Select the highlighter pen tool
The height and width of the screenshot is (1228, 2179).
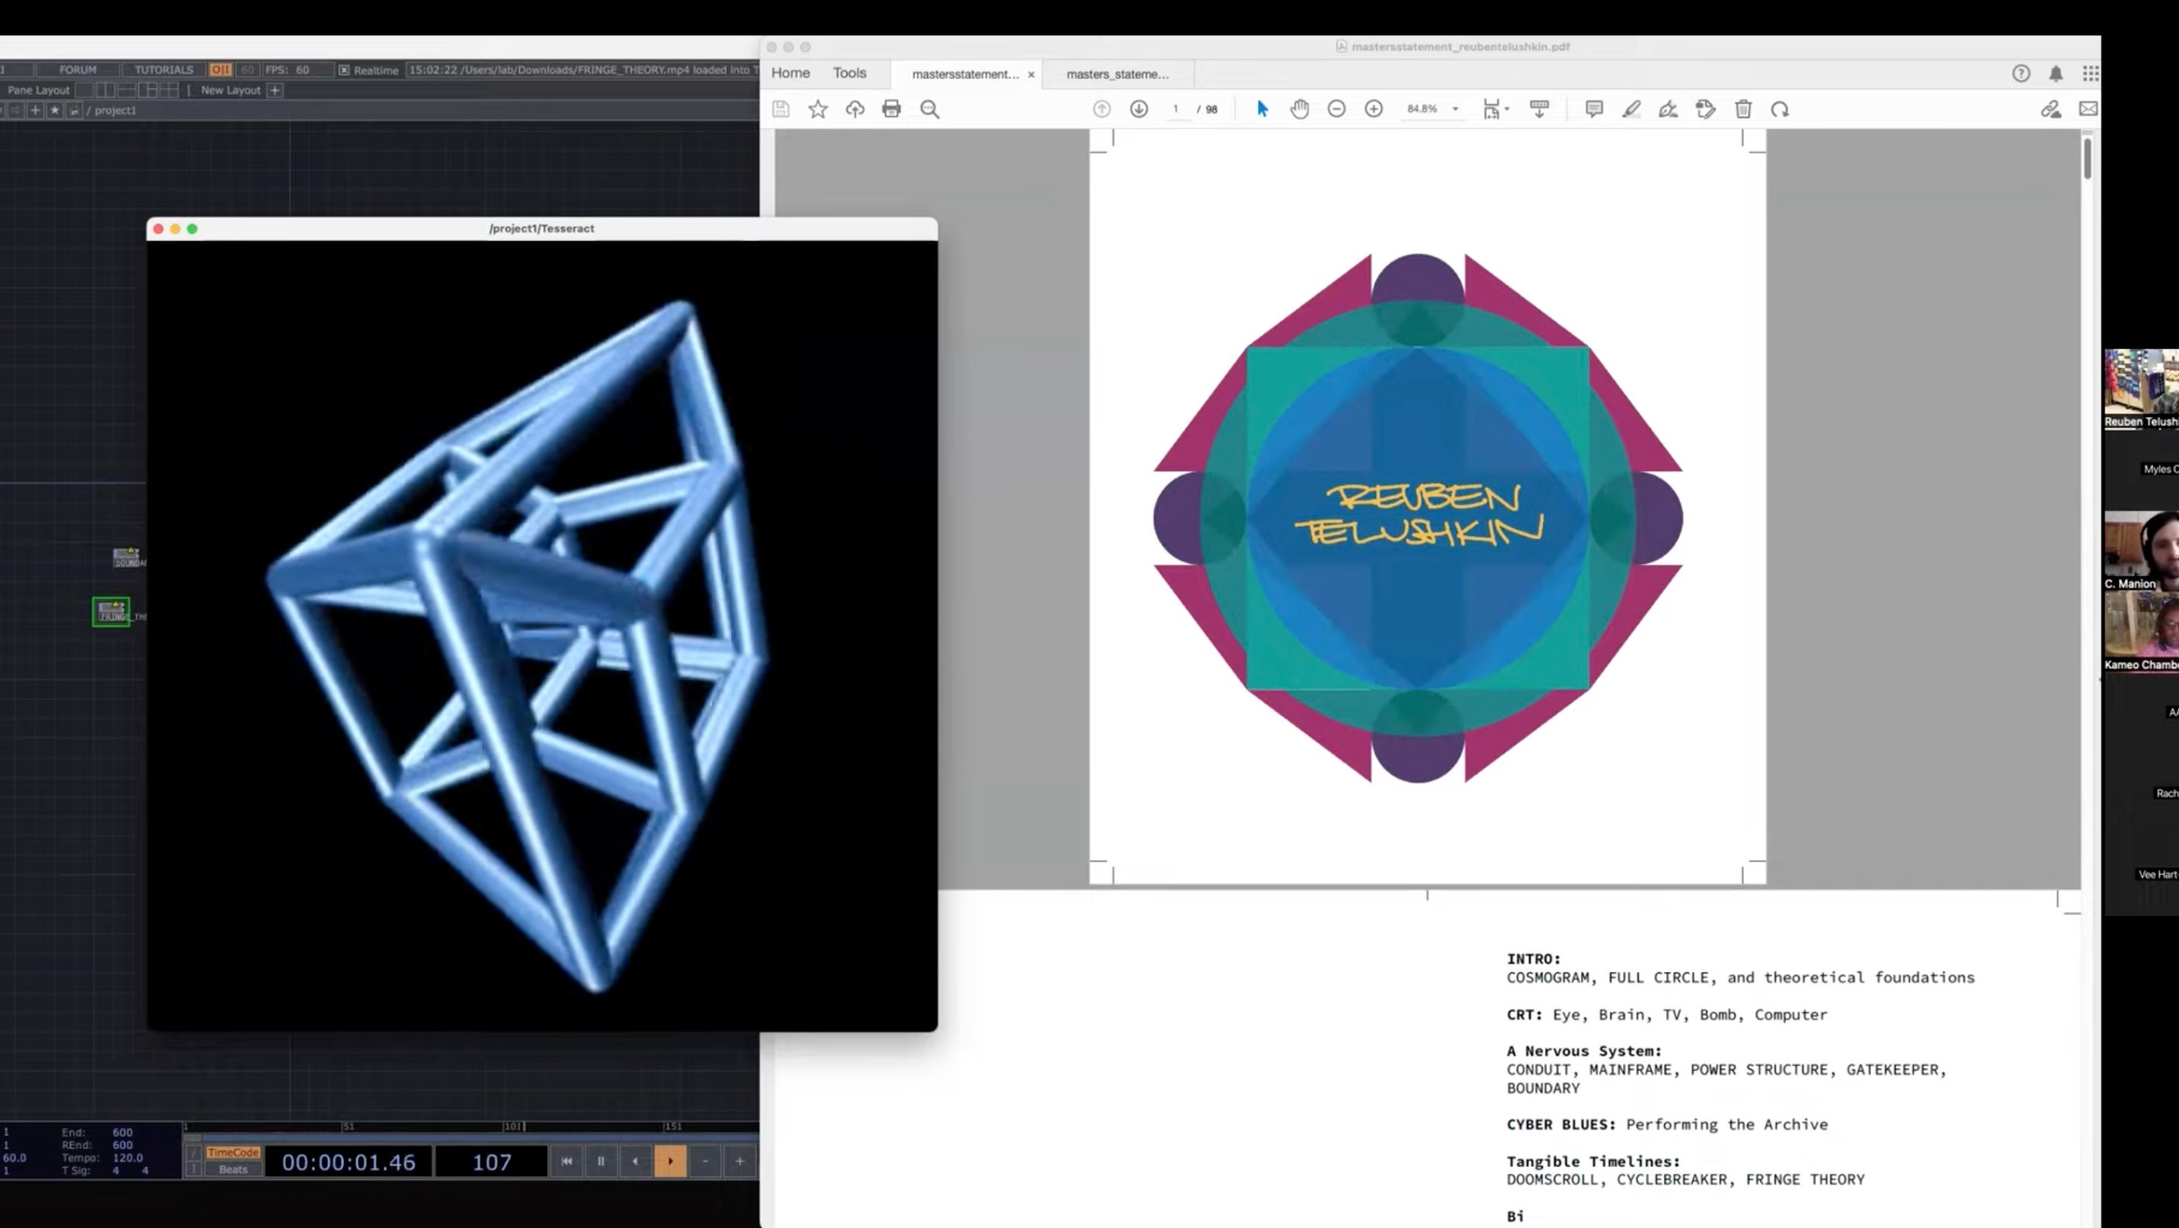(x=1631, y=109)
